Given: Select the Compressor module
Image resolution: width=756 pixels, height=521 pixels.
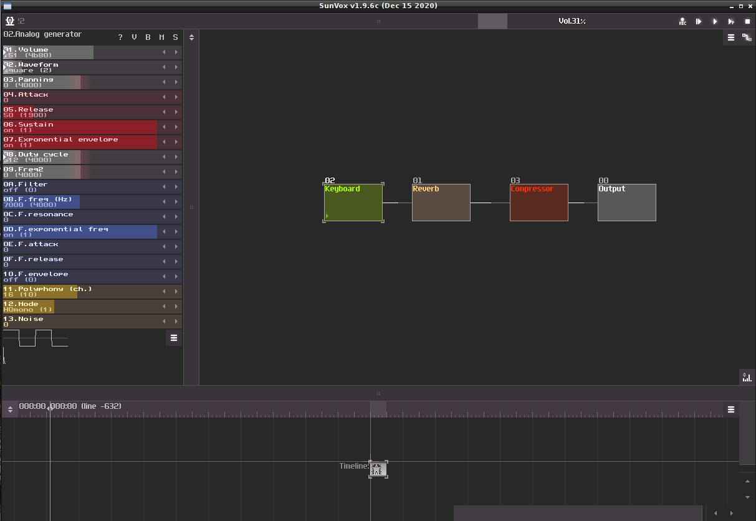Looking at the screenshot, I should (x=539, y=203).
